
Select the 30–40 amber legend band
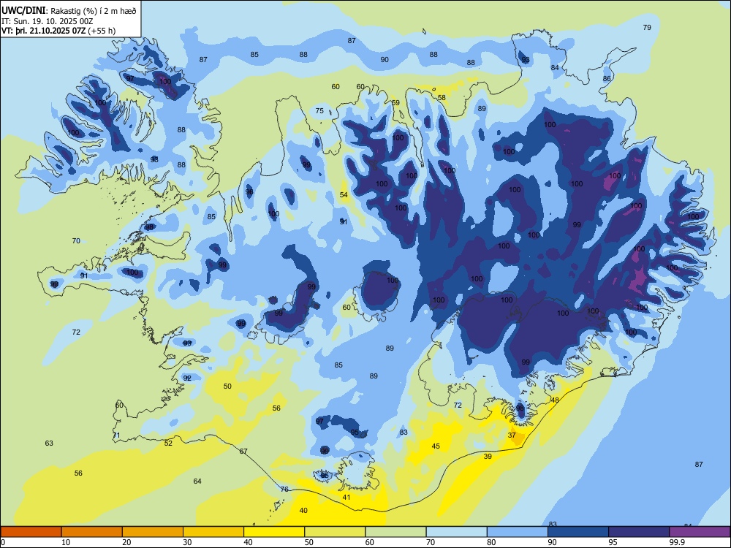(x=213, y=532)
